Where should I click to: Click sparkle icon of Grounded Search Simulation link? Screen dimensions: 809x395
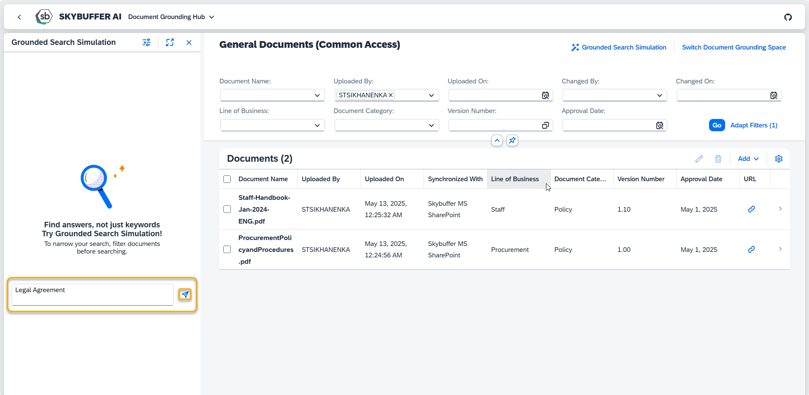[x=575, y=47]
